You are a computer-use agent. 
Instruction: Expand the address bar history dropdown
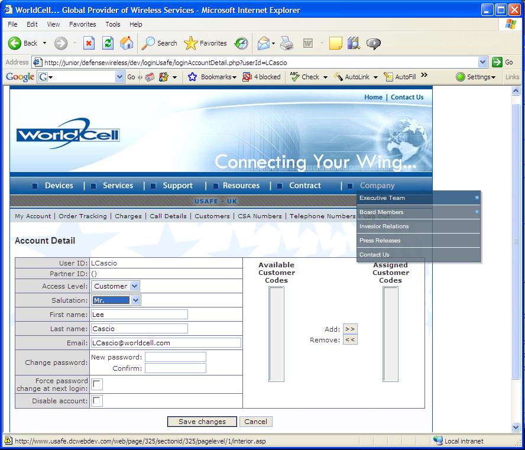pyautogui.click(x=482, y=62)
